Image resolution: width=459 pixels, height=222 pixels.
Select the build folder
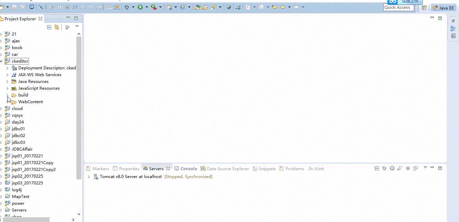[x=23, y=95]
